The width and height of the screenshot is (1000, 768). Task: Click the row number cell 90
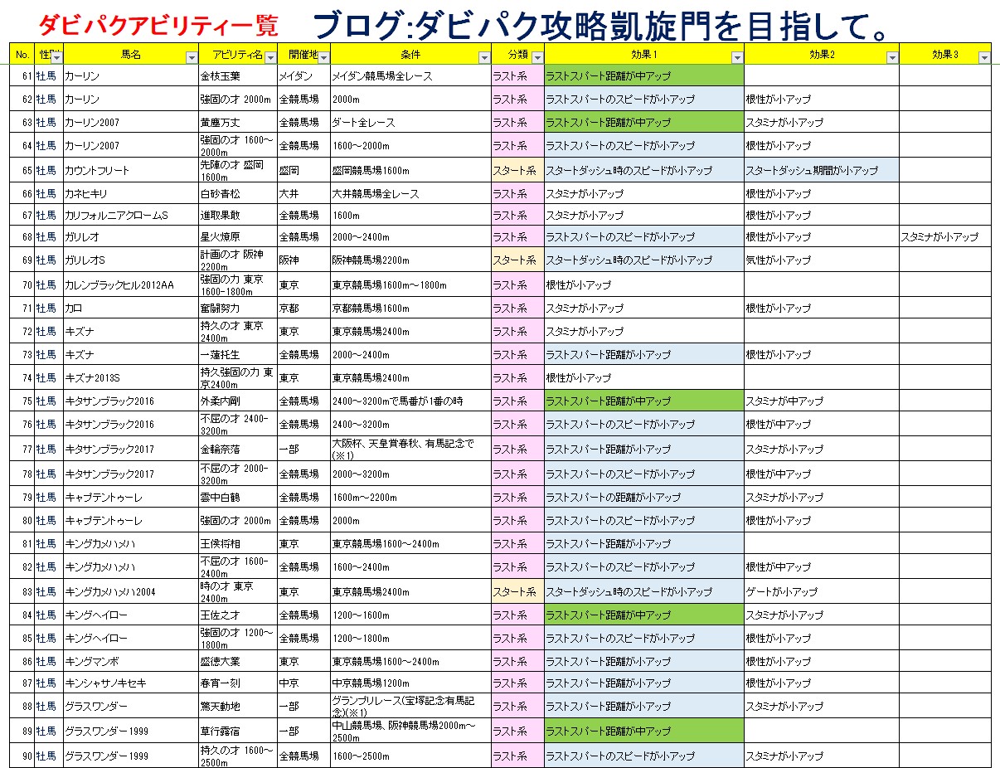tap(22, 756)
